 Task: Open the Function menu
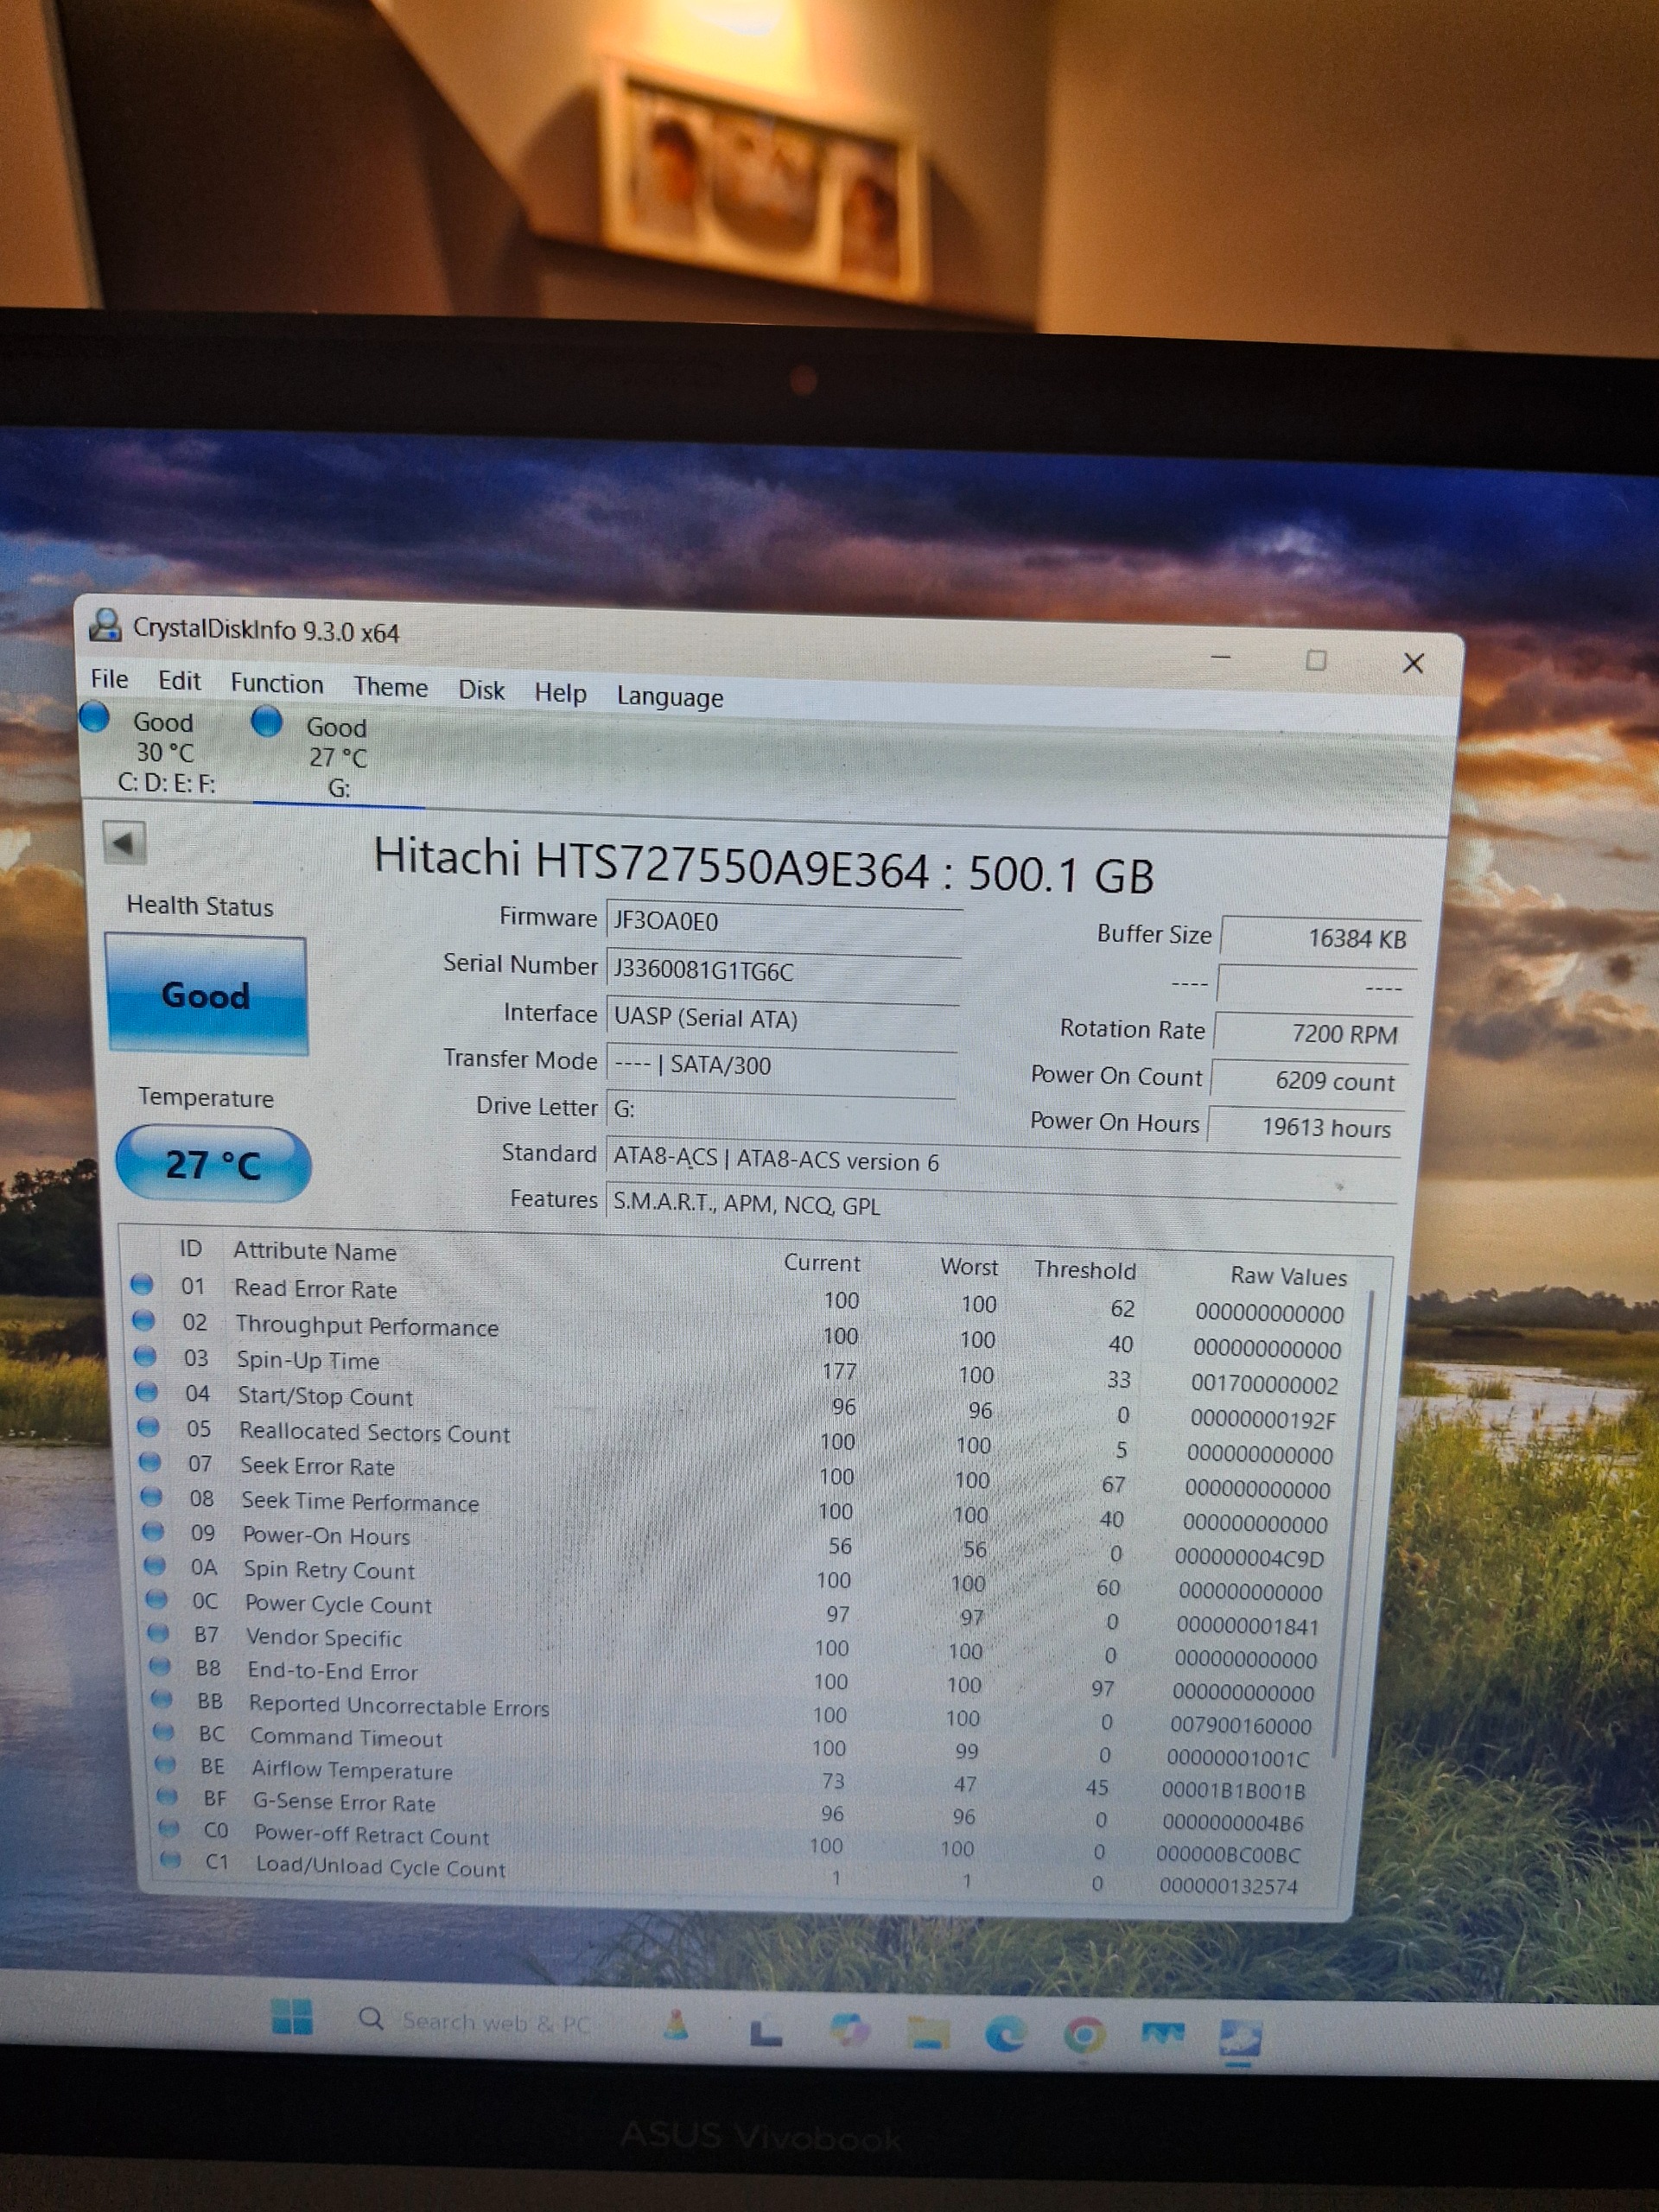tap(277, 684)
